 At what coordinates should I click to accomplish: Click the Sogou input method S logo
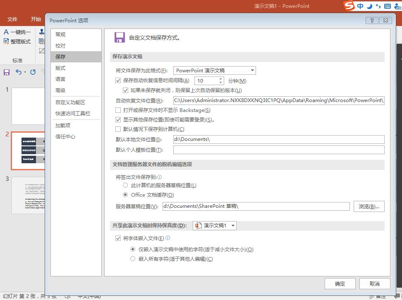pos(349,6)
